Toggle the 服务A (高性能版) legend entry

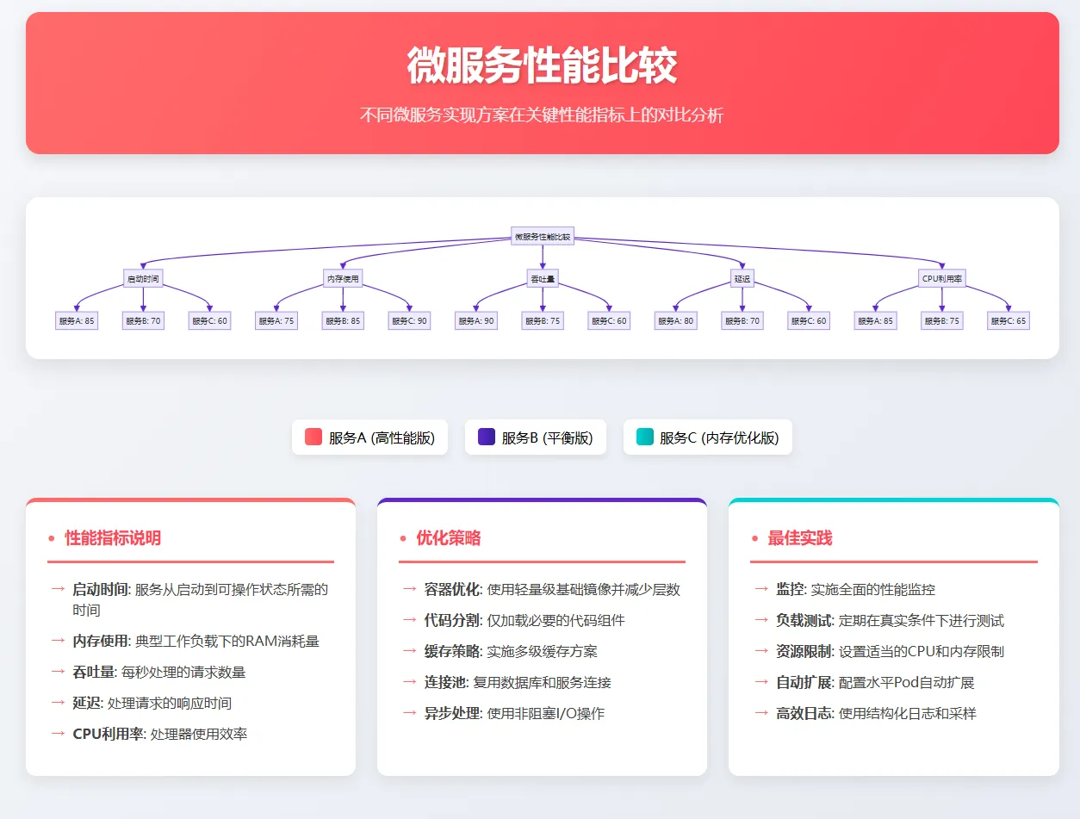point(369,437)
